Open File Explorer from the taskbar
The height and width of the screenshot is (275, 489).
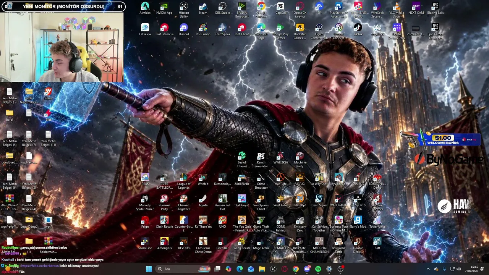tap(262, 269)
